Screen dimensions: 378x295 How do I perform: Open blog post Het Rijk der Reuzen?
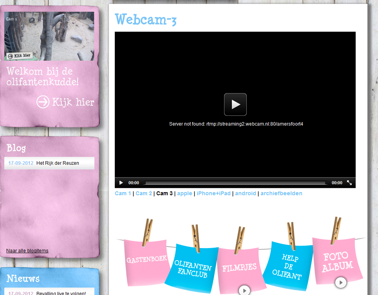pos(58,163)
